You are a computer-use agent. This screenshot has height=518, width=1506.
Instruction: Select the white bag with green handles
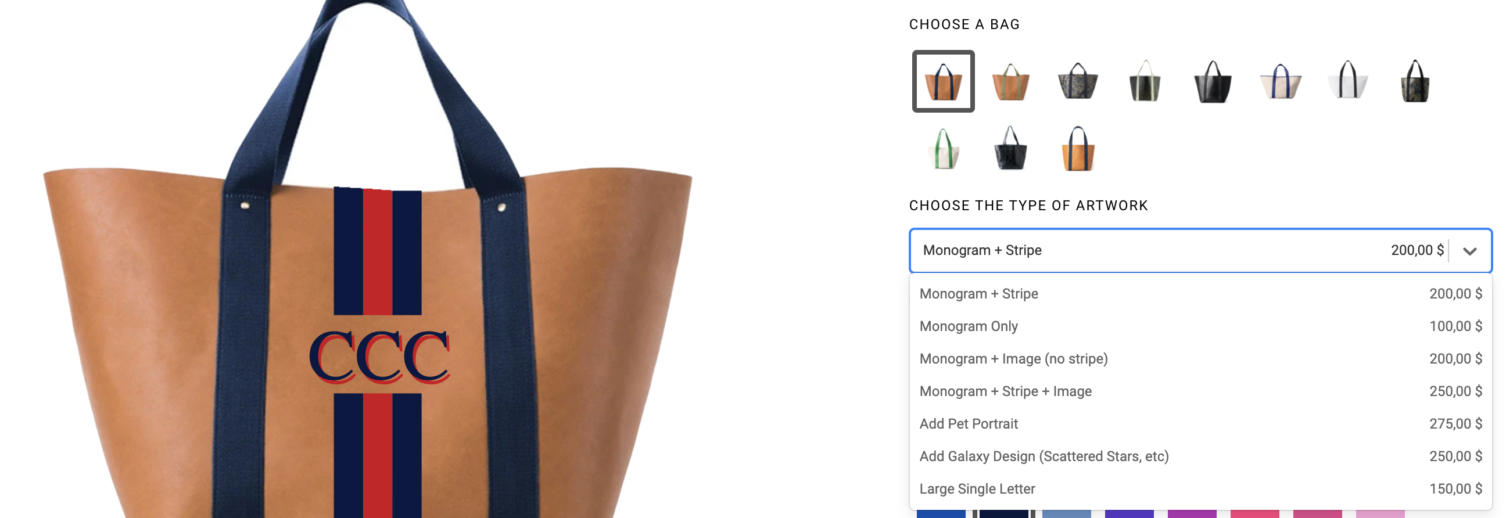[x=943, y=149]
